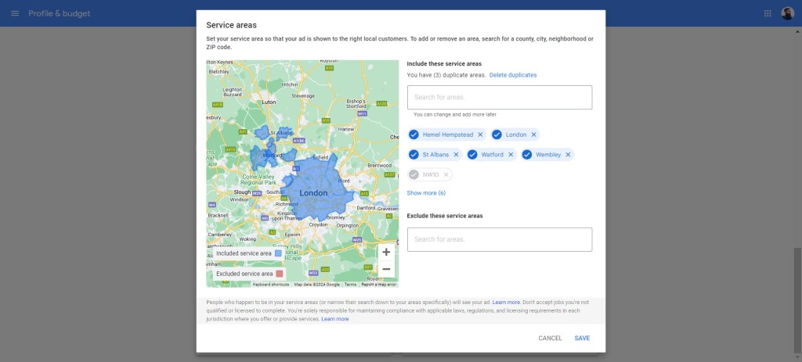Image resolution: width=802 pixels, height=362 pixels.
Task: Toggle the Watford area checkmark
Action: pyautogui.click(x=472, y=155)
